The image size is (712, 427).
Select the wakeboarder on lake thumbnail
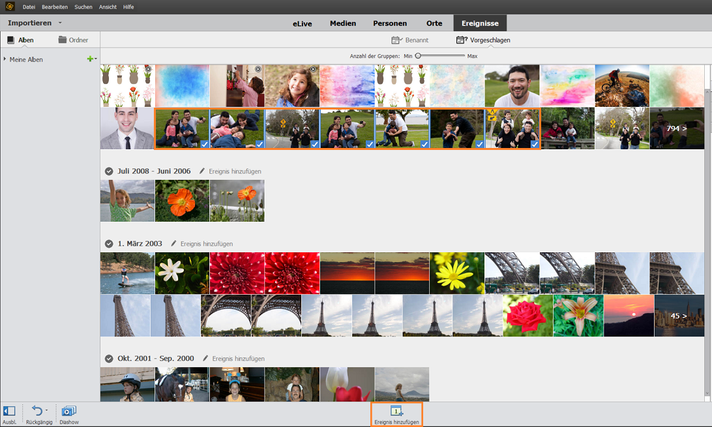pos(127,273)
